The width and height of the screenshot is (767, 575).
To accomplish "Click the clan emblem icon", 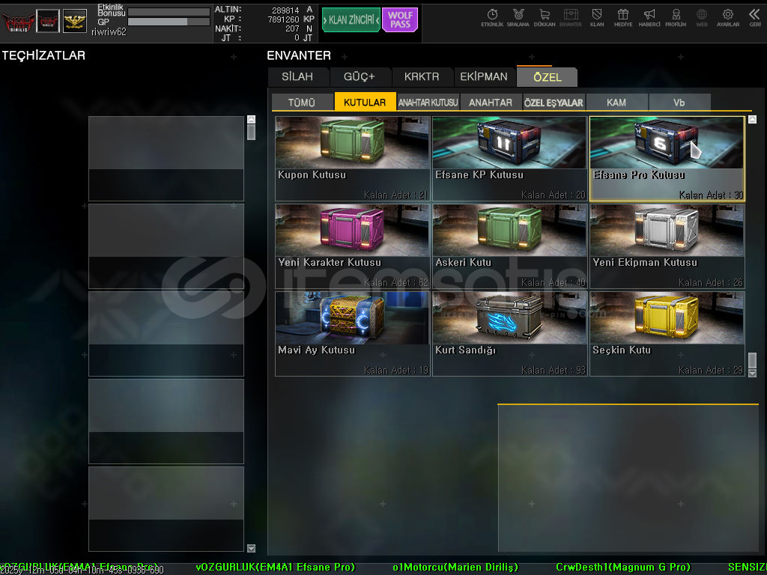I will pyautogui.click(x=48, y=21).
